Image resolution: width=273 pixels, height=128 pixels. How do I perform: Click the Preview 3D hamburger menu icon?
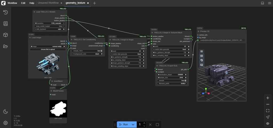pyautogui.click(x=202, y=51)
